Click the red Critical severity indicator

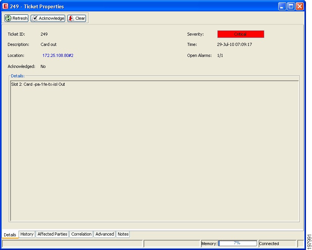pyautogui.click(x=240, y=34)
